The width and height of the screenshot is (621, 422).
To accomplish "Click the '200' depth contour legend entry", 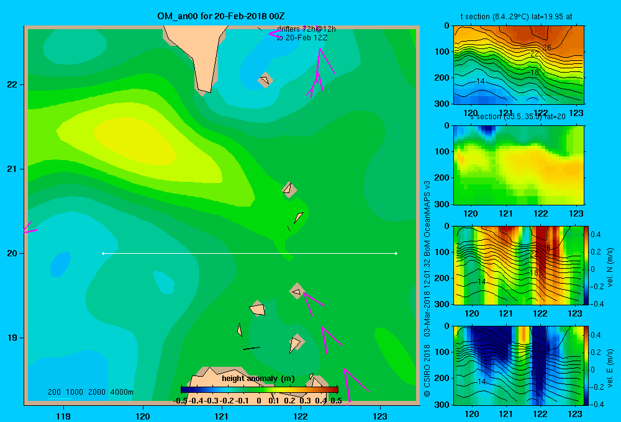I will [x=54, y=392].
